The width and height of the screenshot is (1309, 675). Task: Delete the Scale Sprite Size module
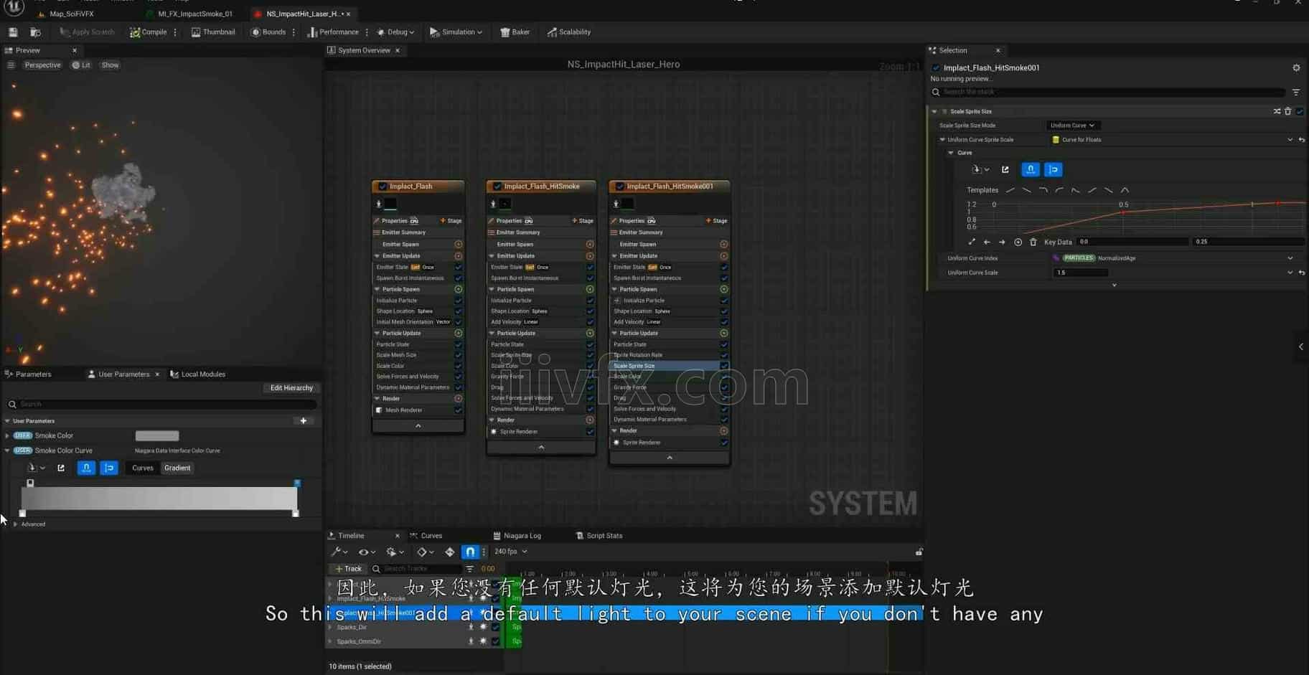[x=1288, y=111]
